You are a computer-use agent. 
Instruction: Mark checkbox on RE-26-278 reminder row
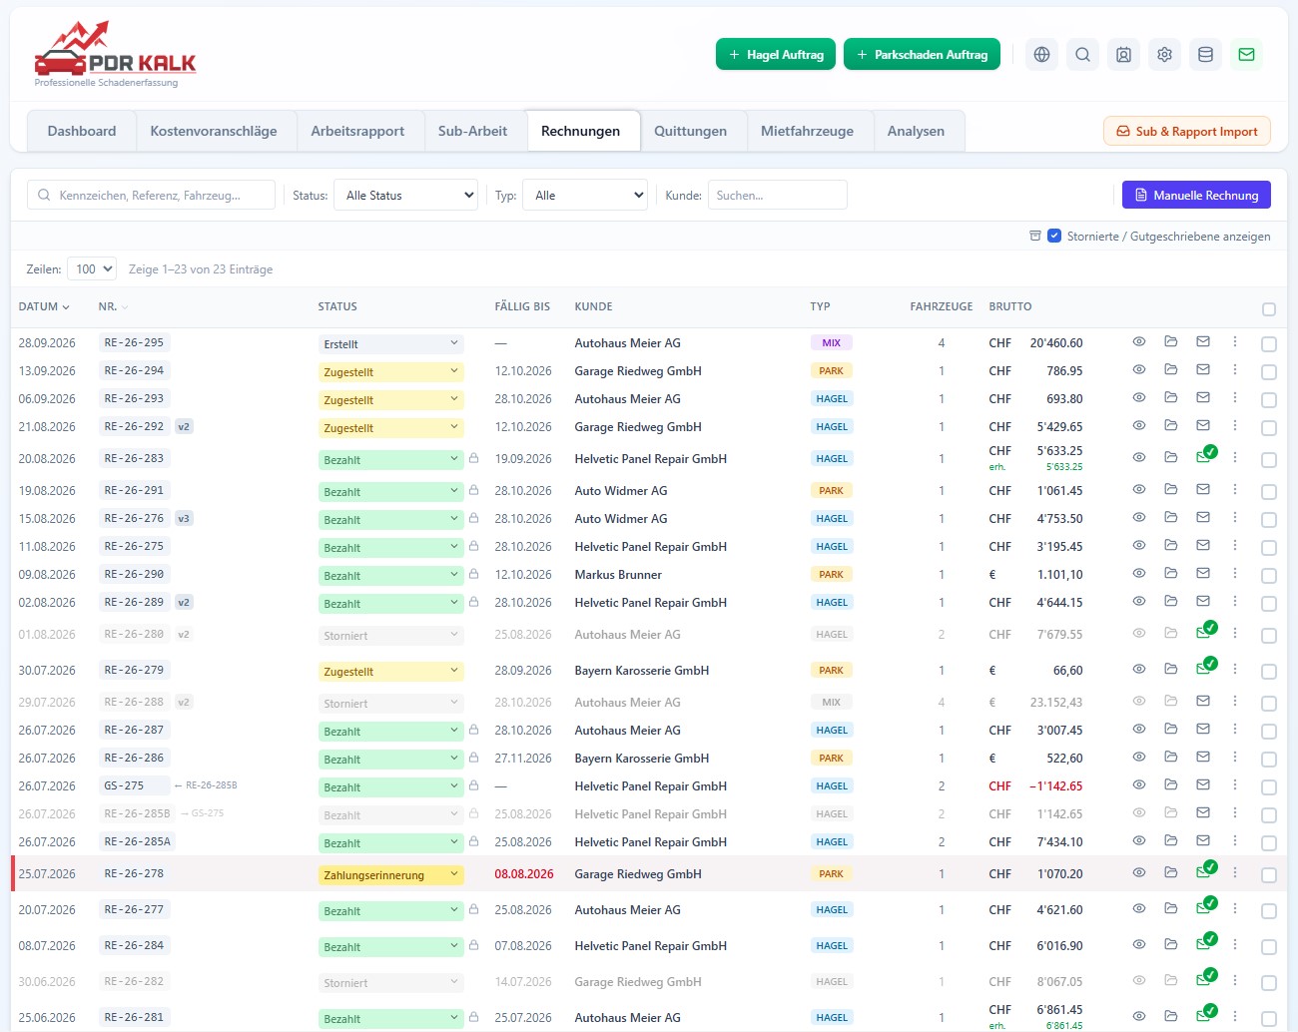pyautogui.click(x=1269, y=875)
